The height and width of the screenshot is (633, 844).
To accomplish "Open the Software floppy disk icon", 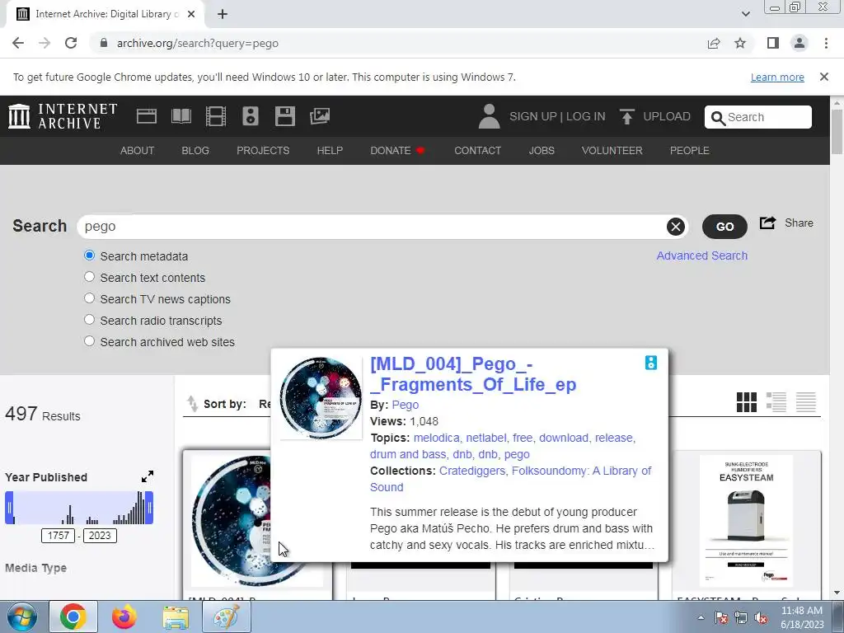I will coord(284,116).
